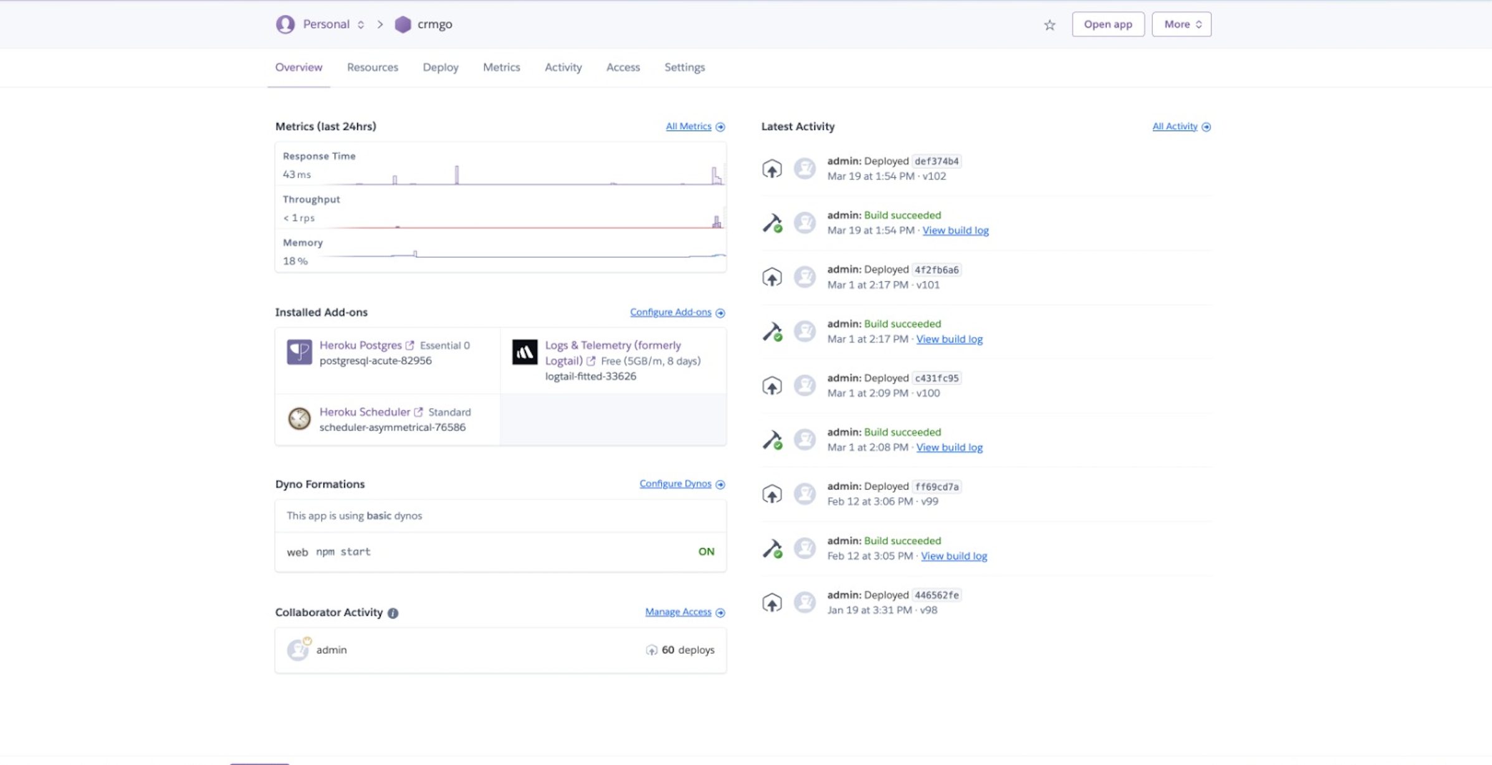Open external link icon beside Heroku Scheduler
Screen dimensions: 1492x765
coord(418,412)
